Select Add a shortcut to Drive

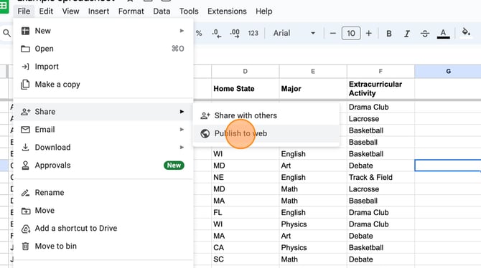click(x=103, y=228)
